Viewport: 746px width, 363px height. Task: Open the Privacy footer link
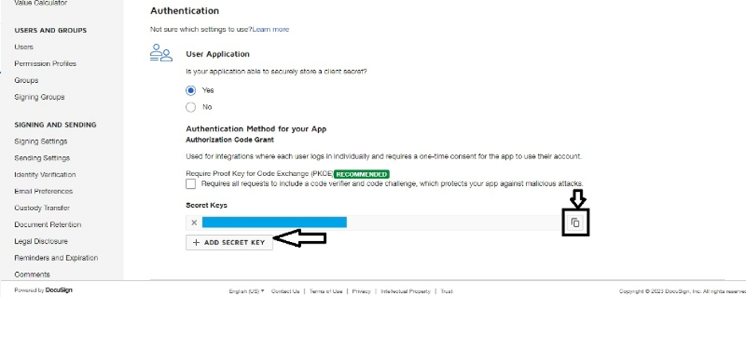(361, 291)
